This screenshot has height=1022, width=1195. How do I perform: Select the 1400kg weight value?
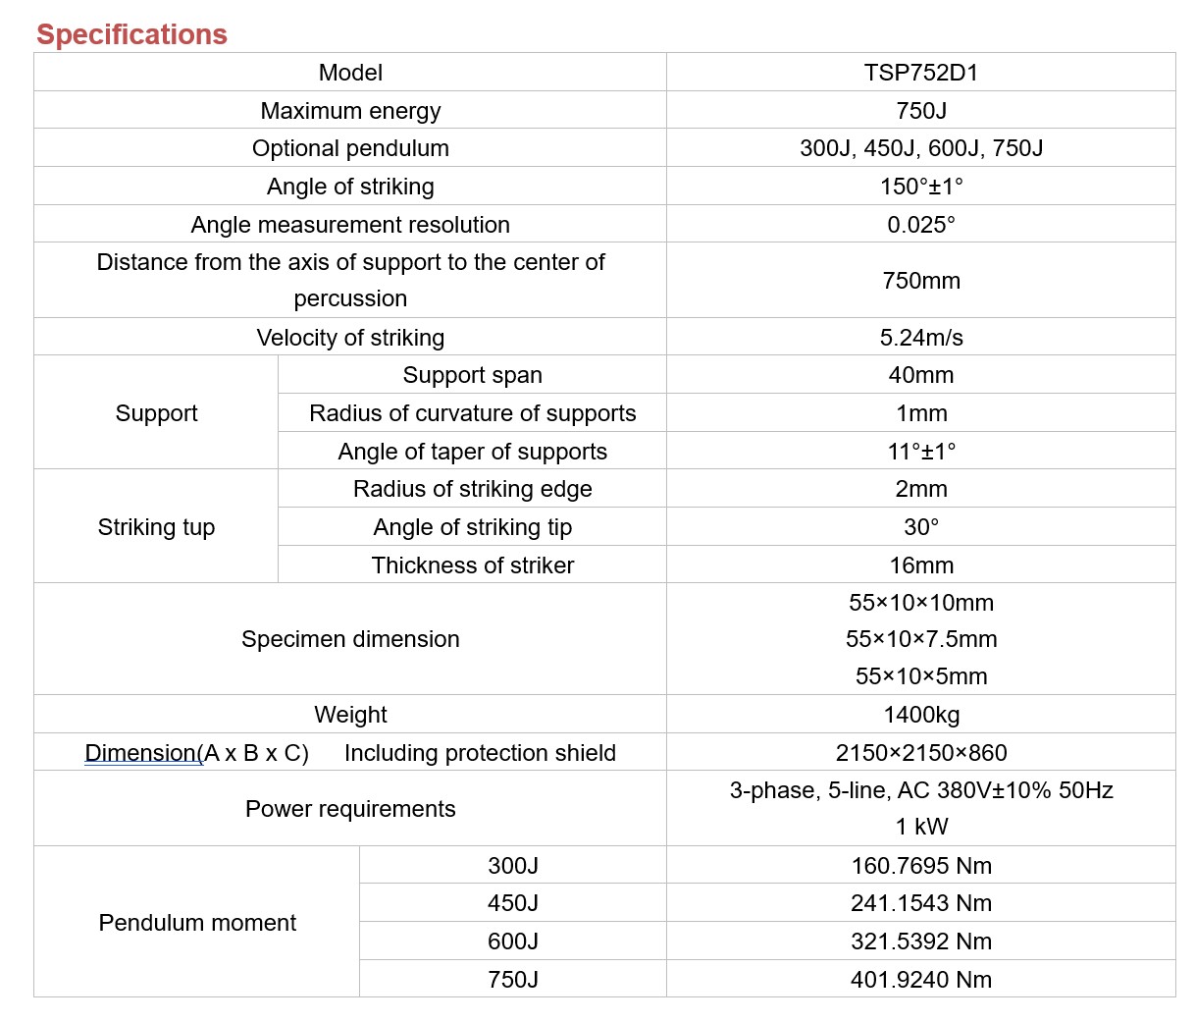click(920, 715)
